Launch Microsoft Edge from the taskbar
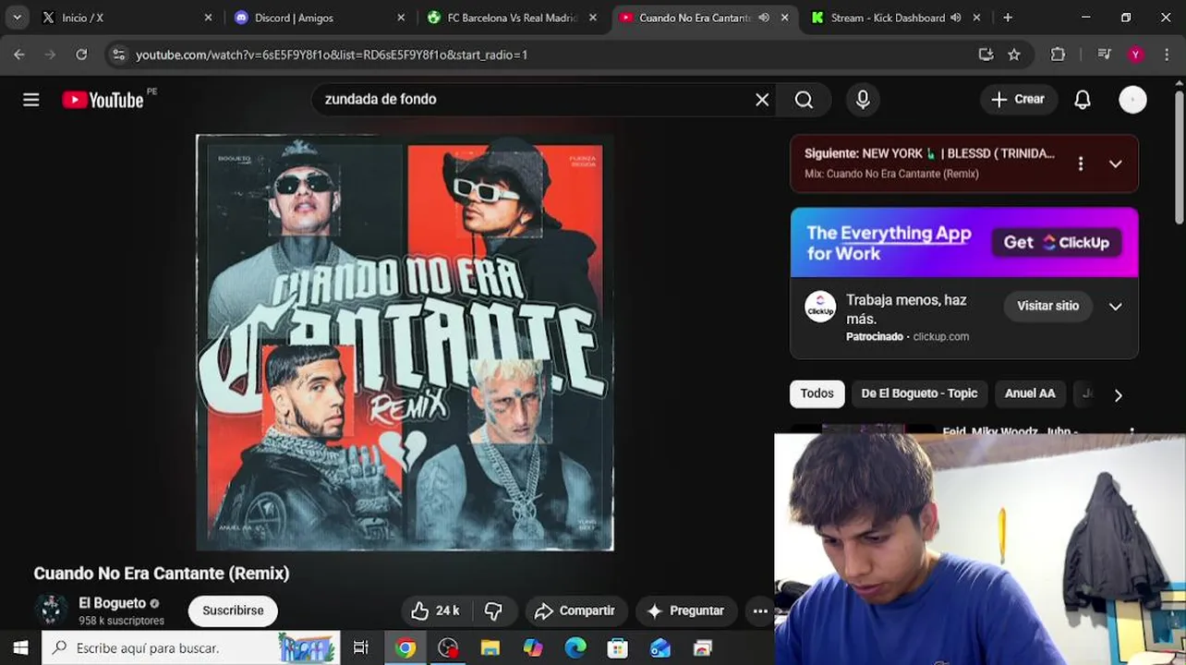The image size is (1186, 665). click(575, 647)
